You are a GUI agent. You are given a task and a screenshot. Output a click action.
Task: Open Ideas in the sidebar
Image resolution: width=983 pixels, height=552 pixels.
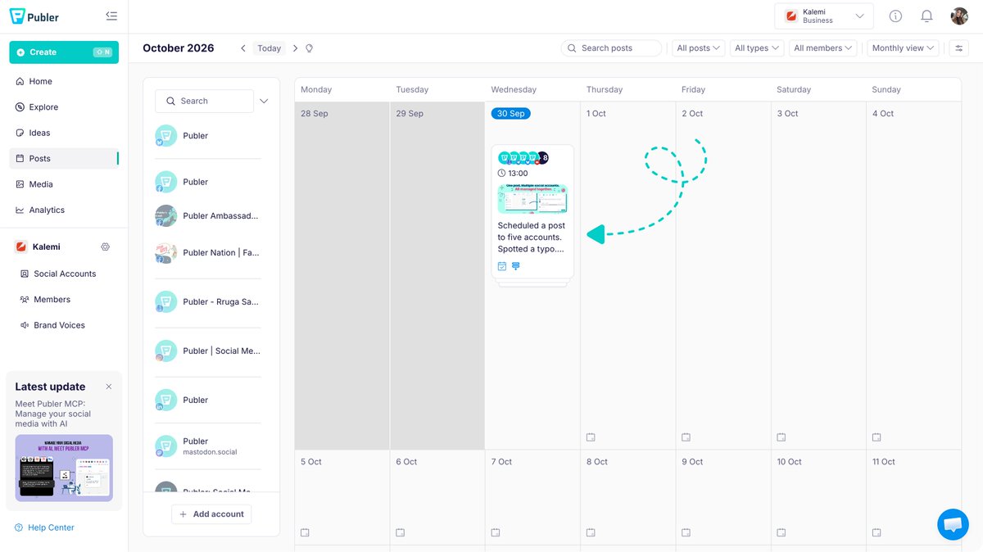tap(64, 133)
